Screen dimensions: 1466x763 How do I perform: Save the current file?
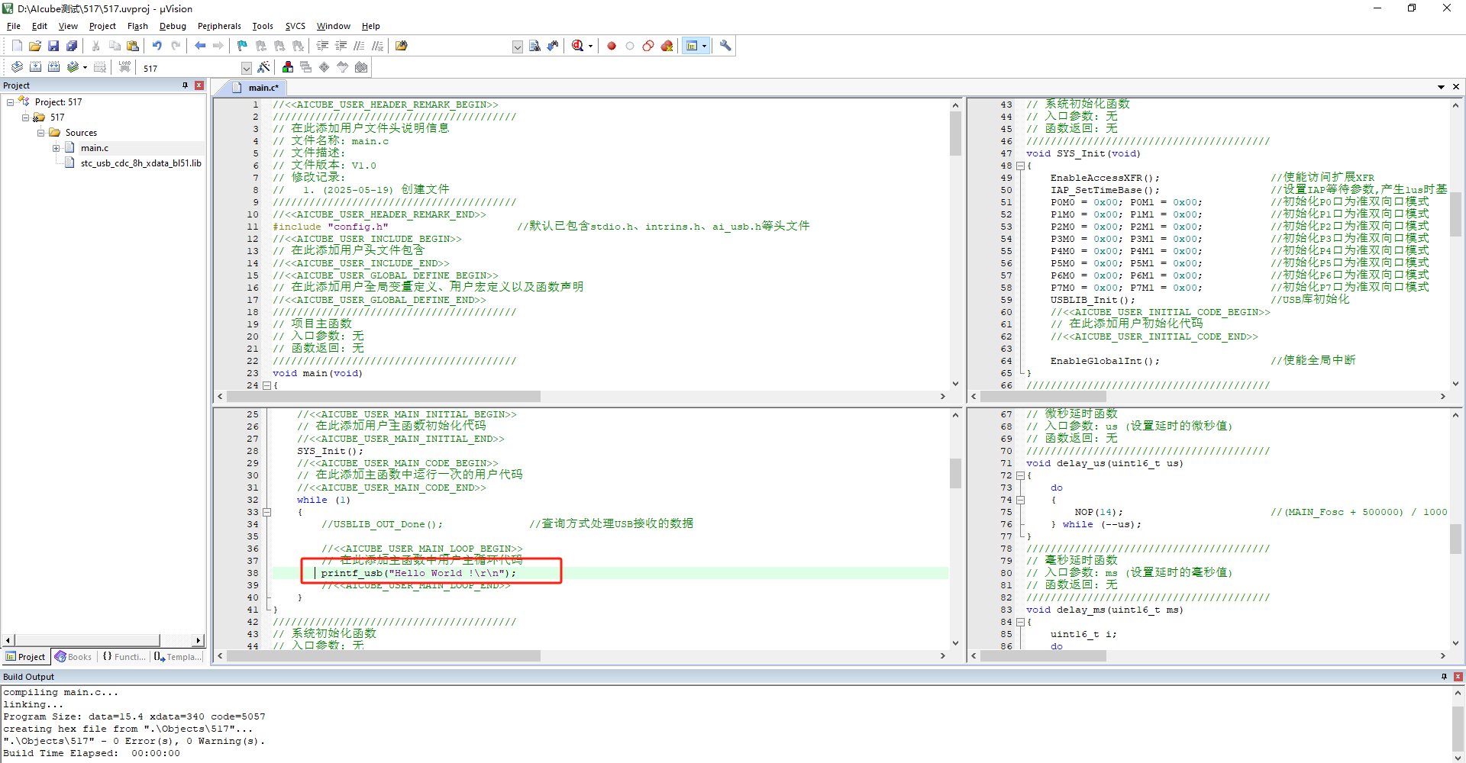[53, 46]
